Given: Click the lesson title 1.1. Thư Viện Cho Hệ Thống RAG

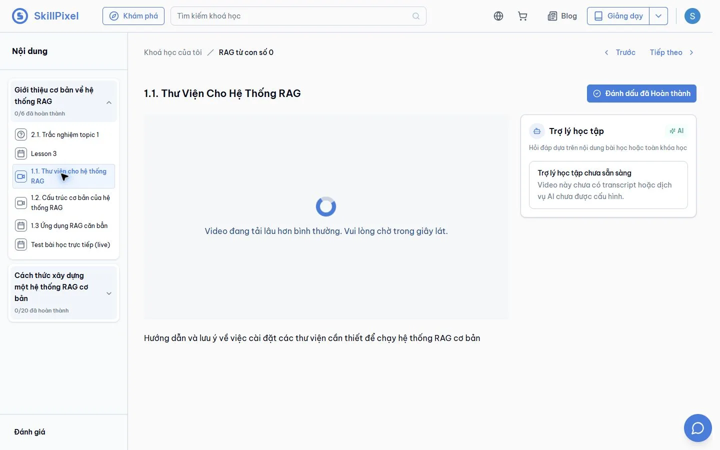Looking at the screenshot, I should click(222, 93).
